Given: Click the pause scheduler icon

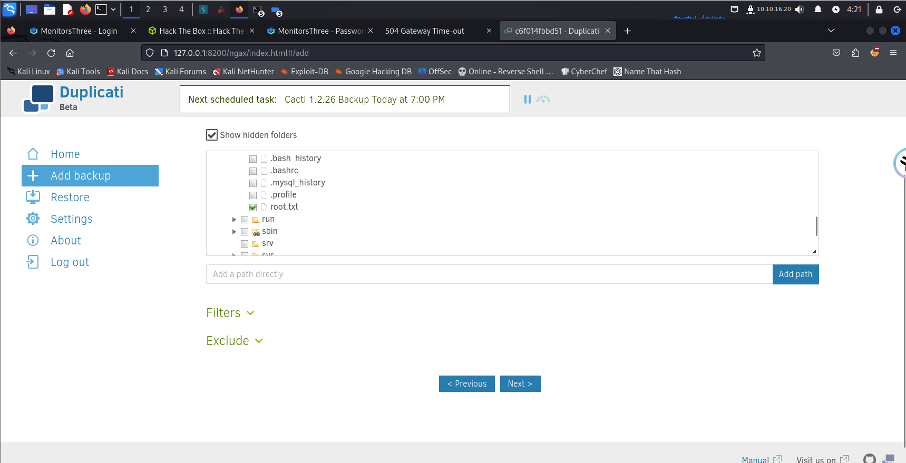Looking at the screenshot, I should click(x=527, y=99).
